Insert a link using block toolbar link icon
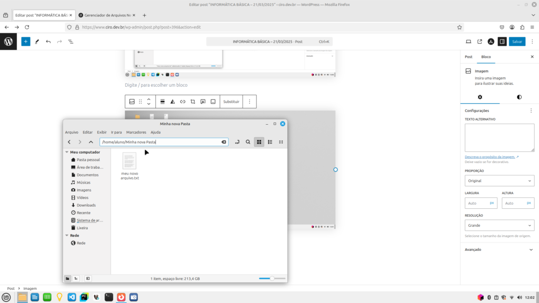539x303 pixels. 183,102
